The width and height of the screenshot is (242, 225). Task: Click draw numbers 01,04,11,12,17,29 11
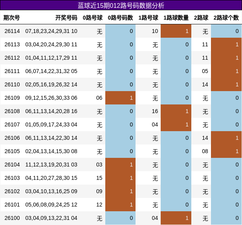[x=51, y=58]
